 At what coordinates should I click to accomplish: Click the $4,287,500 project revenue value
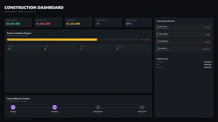pyautogui.click(x=13, y=24)
